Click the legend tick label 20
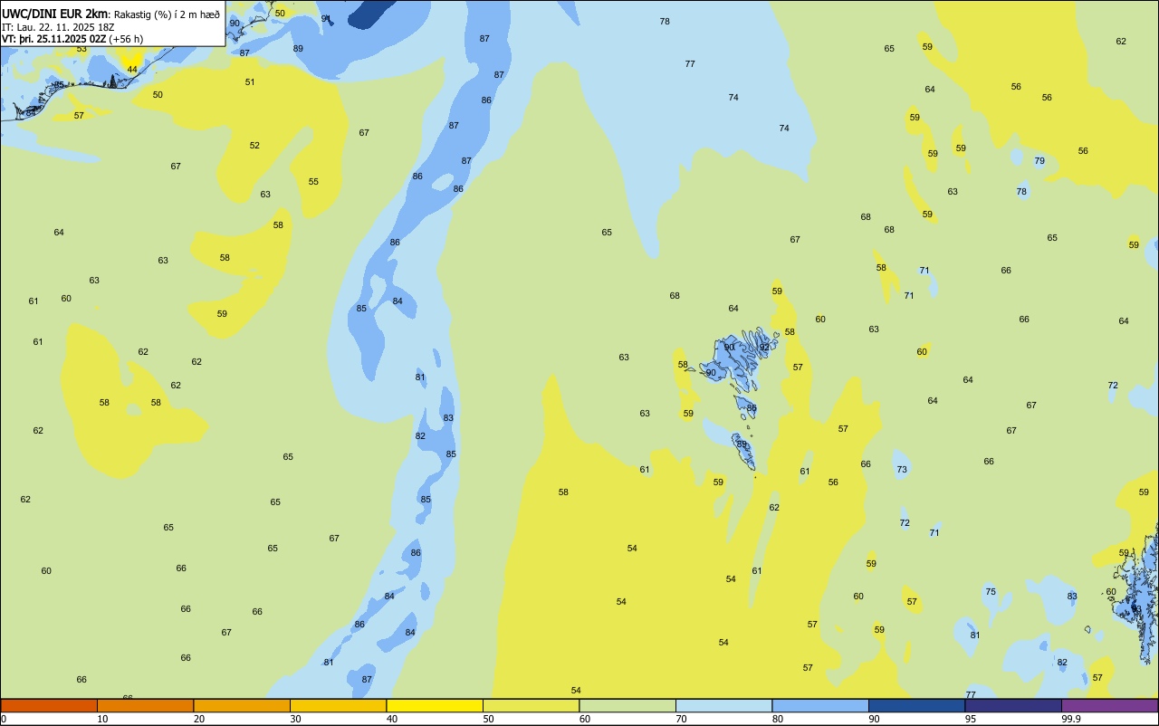 199,719
